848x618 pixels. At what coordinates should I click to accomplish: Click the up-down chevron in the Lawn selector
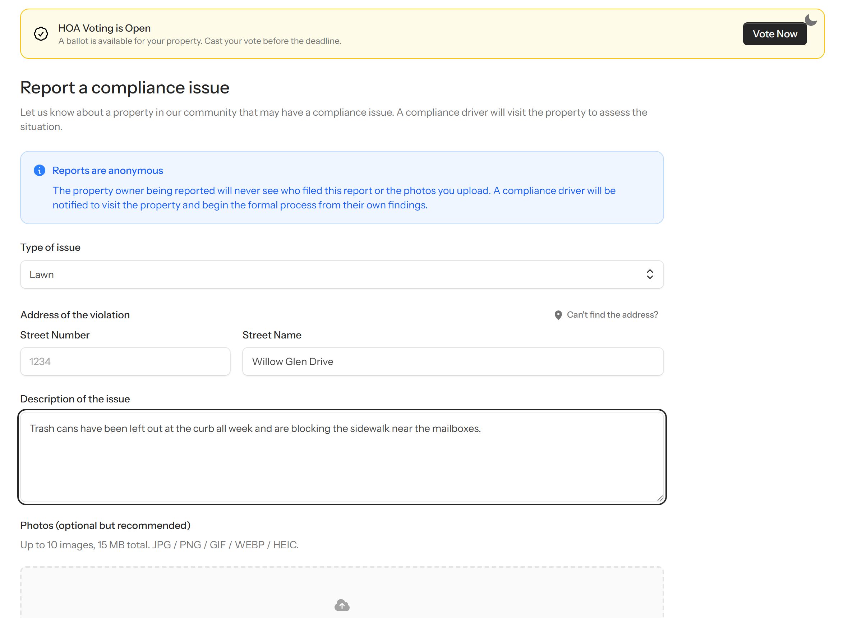(650, 275)
